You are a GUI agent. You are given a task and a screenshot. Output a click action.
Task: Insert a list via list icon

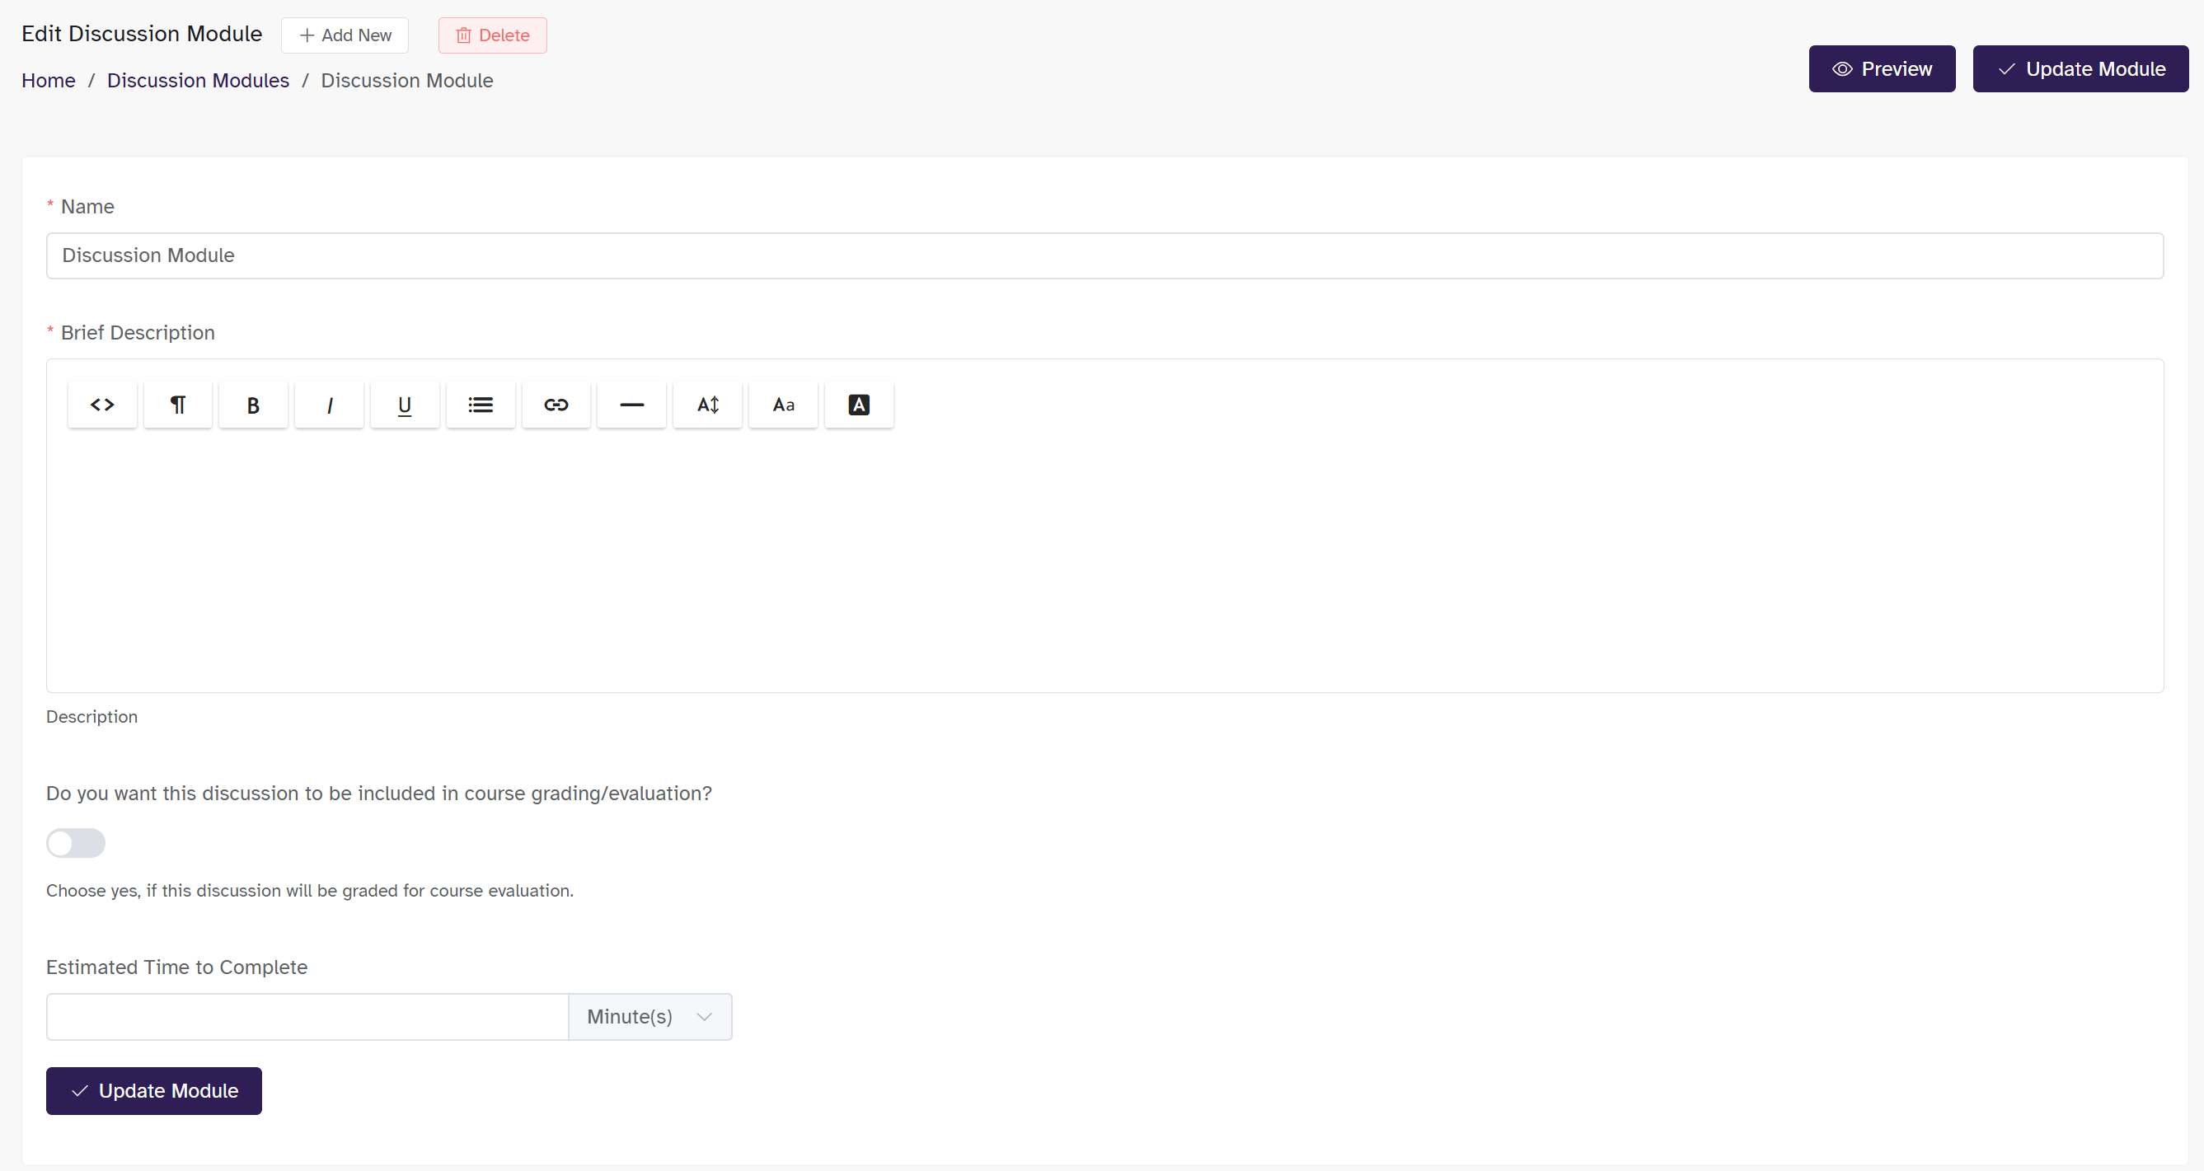pyautogui.click(x=480, y=405)
